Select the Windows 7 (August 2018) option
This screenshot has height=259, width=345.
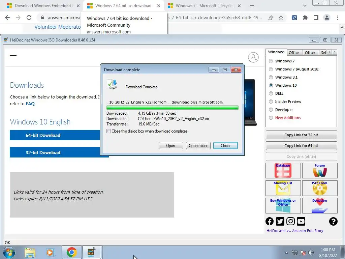click(x=271, y=69)
